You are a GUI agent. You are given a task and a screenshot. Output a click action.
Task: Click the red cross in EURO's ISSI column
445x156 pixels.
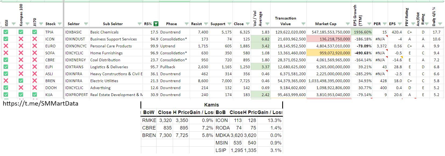point(6,46)
